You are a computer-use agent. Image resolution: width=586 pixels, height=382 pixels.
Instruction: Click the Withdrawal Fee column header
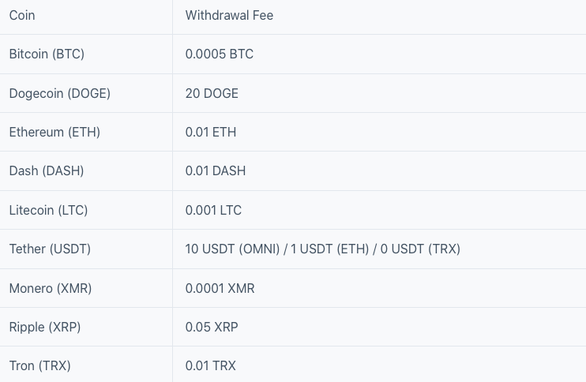click(x=229, y=15)
